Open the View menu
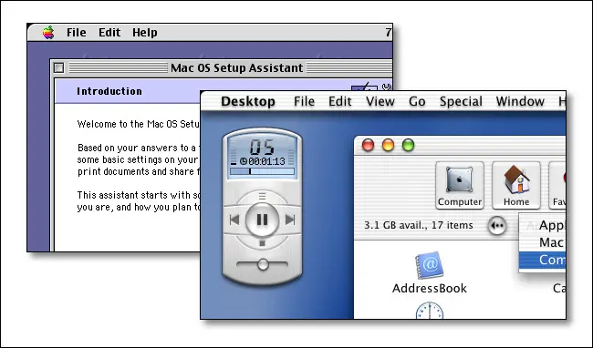Viewport: 593px width, 348px height. coord(380,101)
